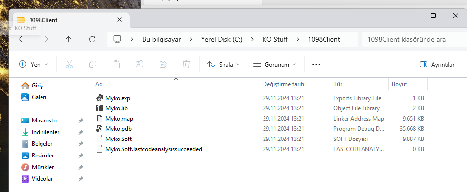Select the Myko.Soft file
Image resolution: width=467 pixels, height=192 pixels.
pyautogui.click(x=119, y=139)
